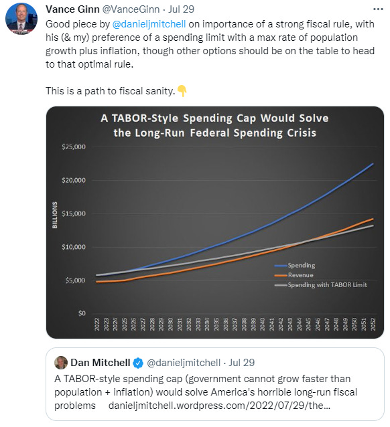Viewport: 390px width, 427px height.
Task: Click the Dan Mitchell name in quoted tweet
Action: click(100, 363)
